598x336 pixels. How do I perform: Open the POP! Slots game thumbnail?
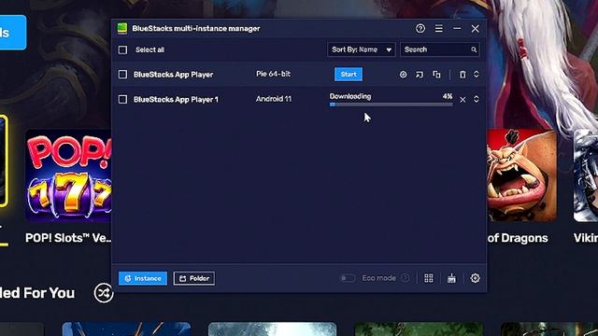[68, 175]
